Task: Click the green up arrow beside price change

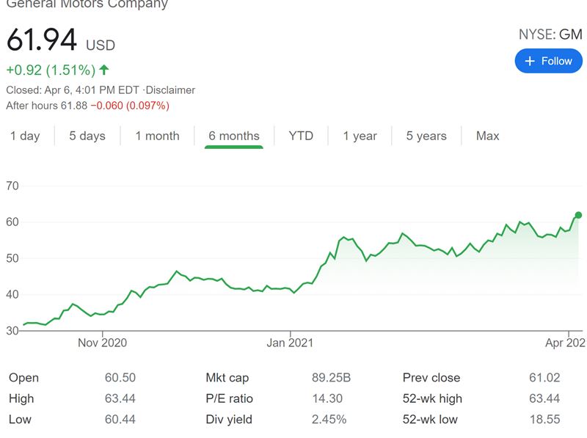Action: click(x=104, y=70)
